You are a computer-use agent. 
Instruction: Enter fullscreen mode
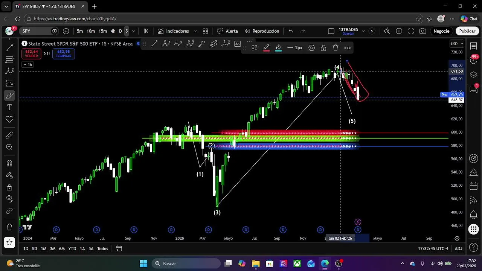click(x=411, y=31)
